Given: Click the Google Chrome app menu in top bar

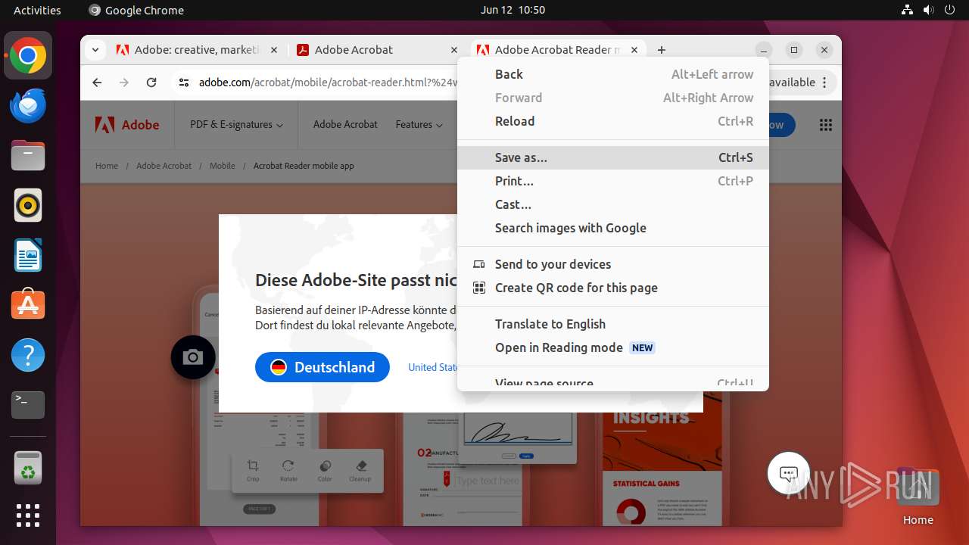Looking at the screenshot, I should click(x=136, y=10).
